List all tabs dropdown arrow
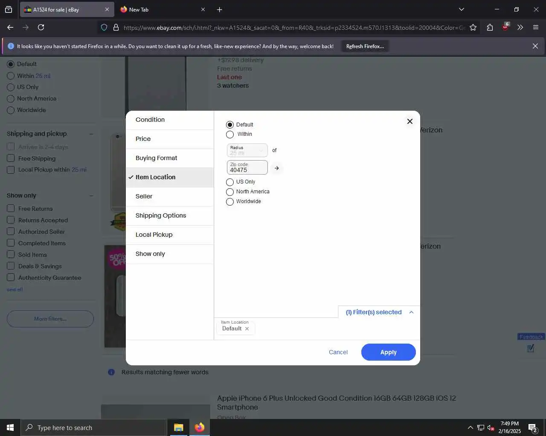Screen dimensions: 546x436 tap(461, 9)
